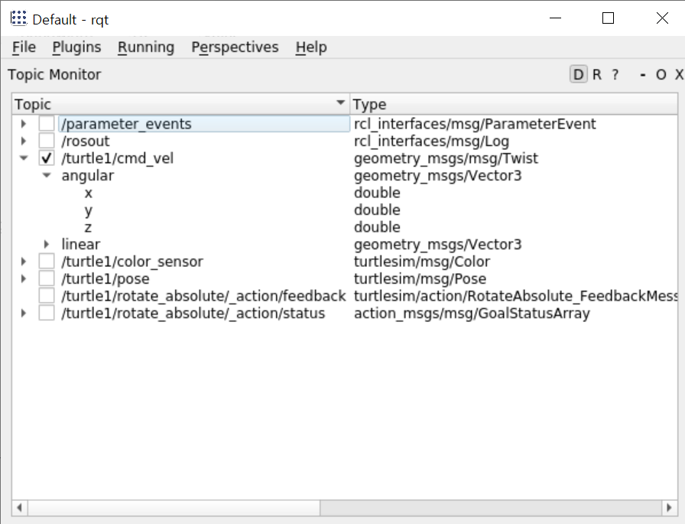Screen dimensions: 685x524
Task: Select /turtle1/rotate_absolute/_action/feedback topic name
Action: (x=203, y=296)
